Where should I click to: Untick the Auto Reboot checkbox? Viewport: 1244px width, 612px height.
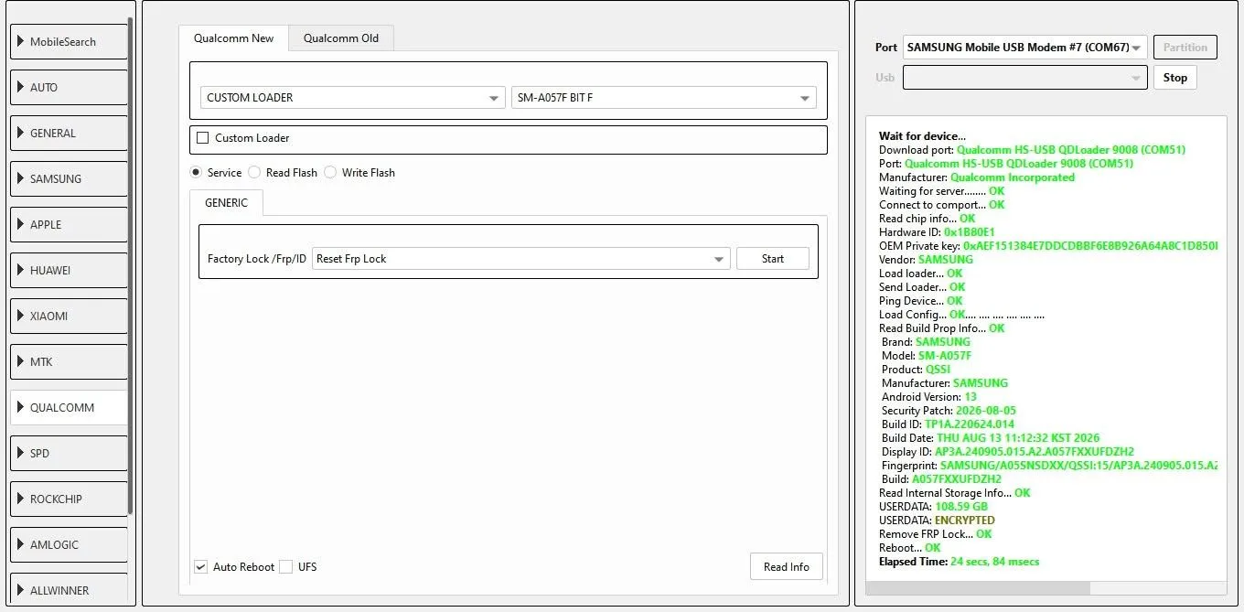(200, 567)
